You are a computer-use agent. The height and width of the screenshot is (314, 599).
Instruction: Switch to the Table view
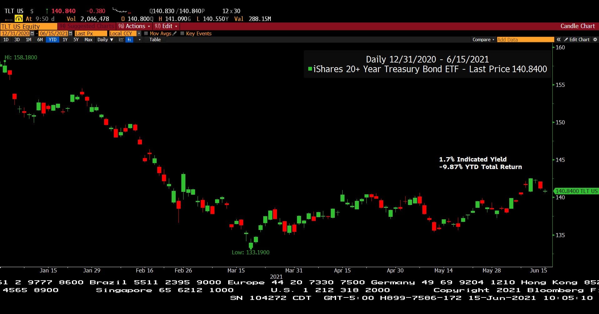coord(155,40)
